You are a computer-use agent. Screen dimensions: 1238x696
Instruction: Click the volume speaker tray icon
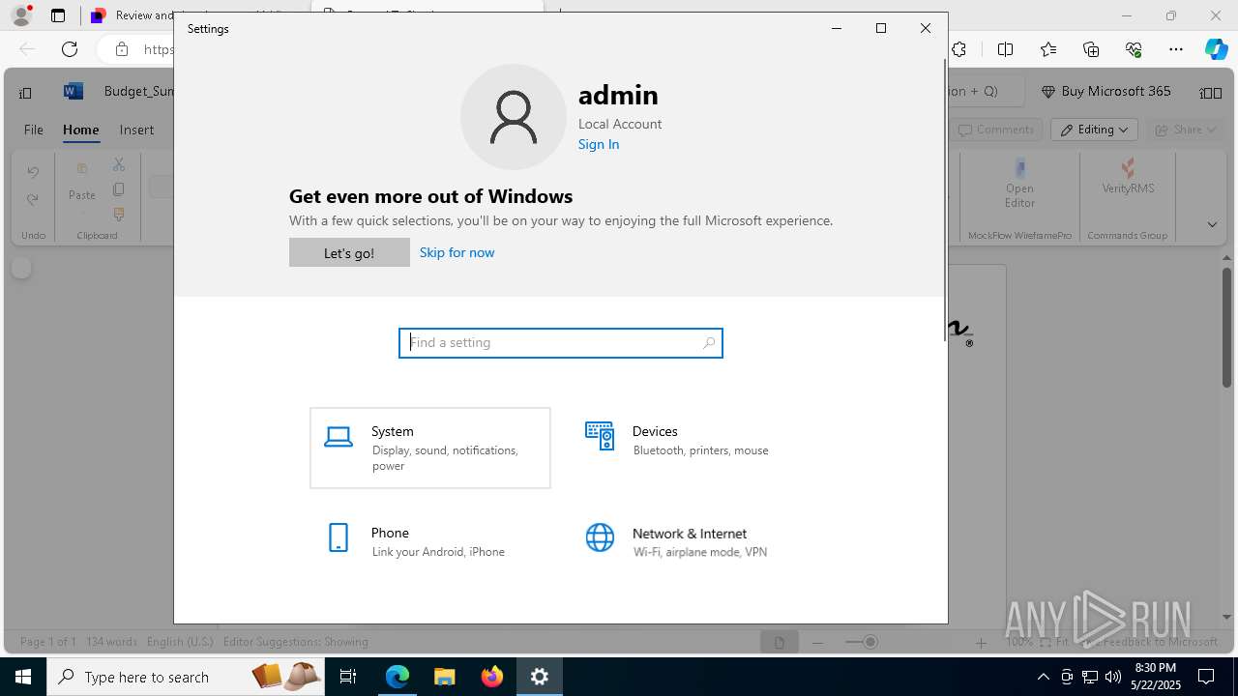coord(1113,677)
